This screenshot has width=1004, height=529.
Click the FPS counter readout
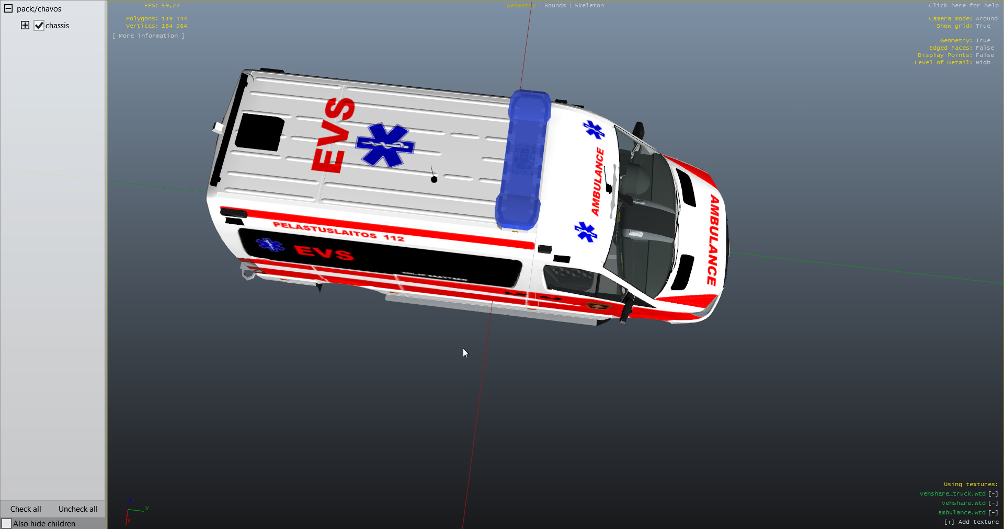coord(162,5)
